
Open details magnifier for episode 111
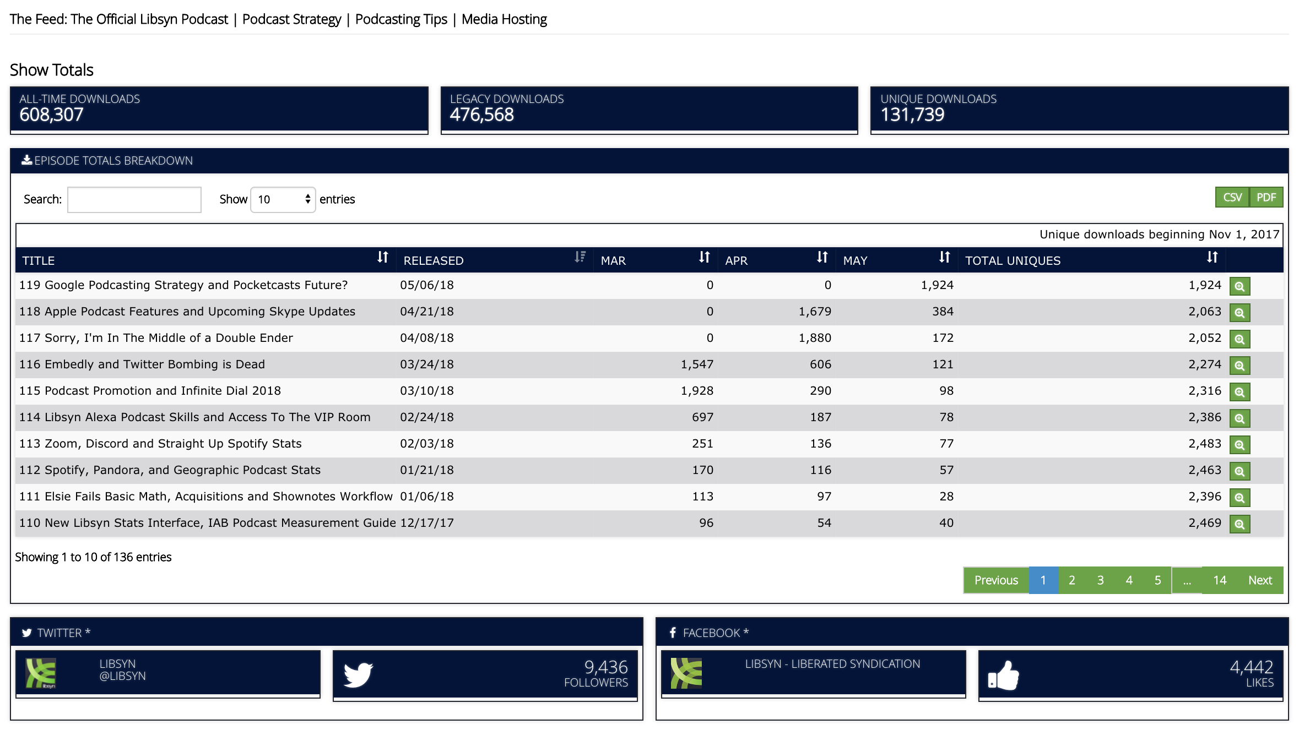tap(1240, 498)
